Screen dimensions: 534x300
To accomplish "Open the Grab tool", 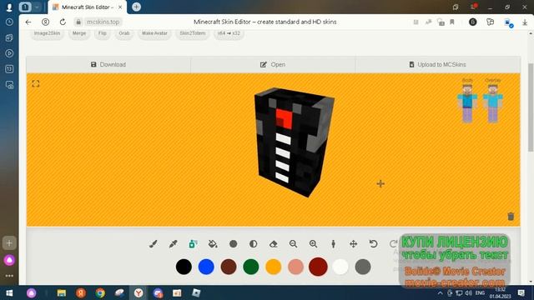I will 124,33.
